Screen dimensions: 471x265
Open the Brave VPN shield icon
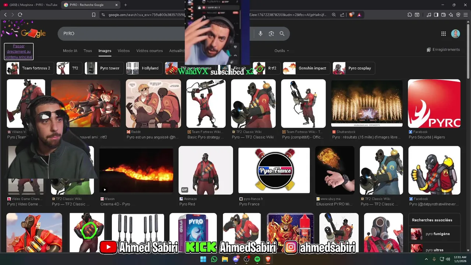click(x=458, y=15)
